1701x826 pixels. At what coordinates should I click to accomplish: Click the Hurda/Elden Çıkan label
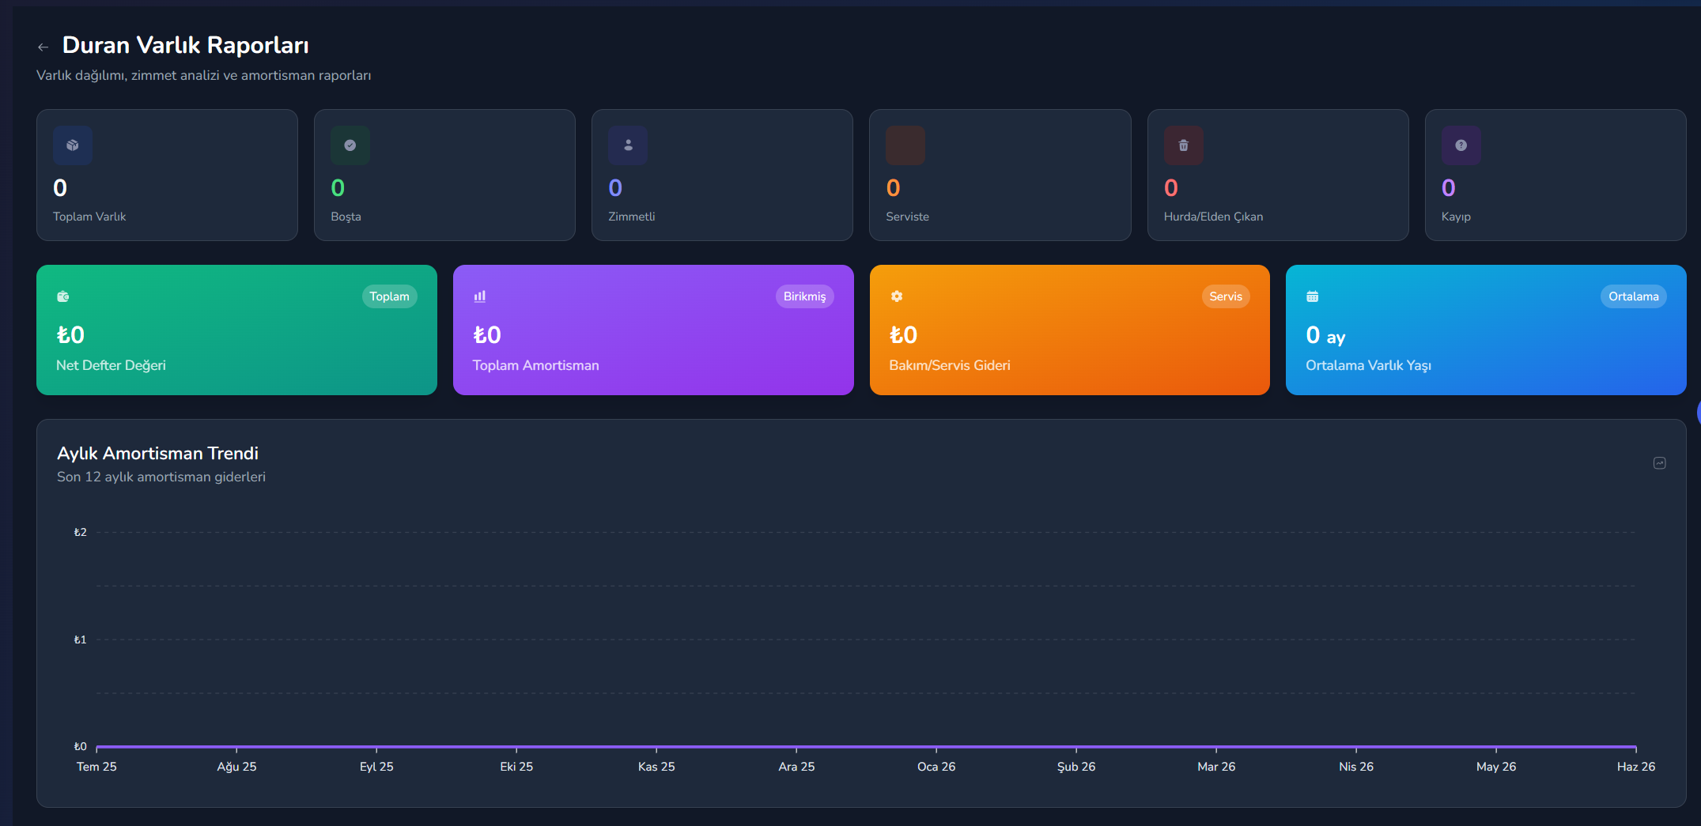(x=1214, y=217)
